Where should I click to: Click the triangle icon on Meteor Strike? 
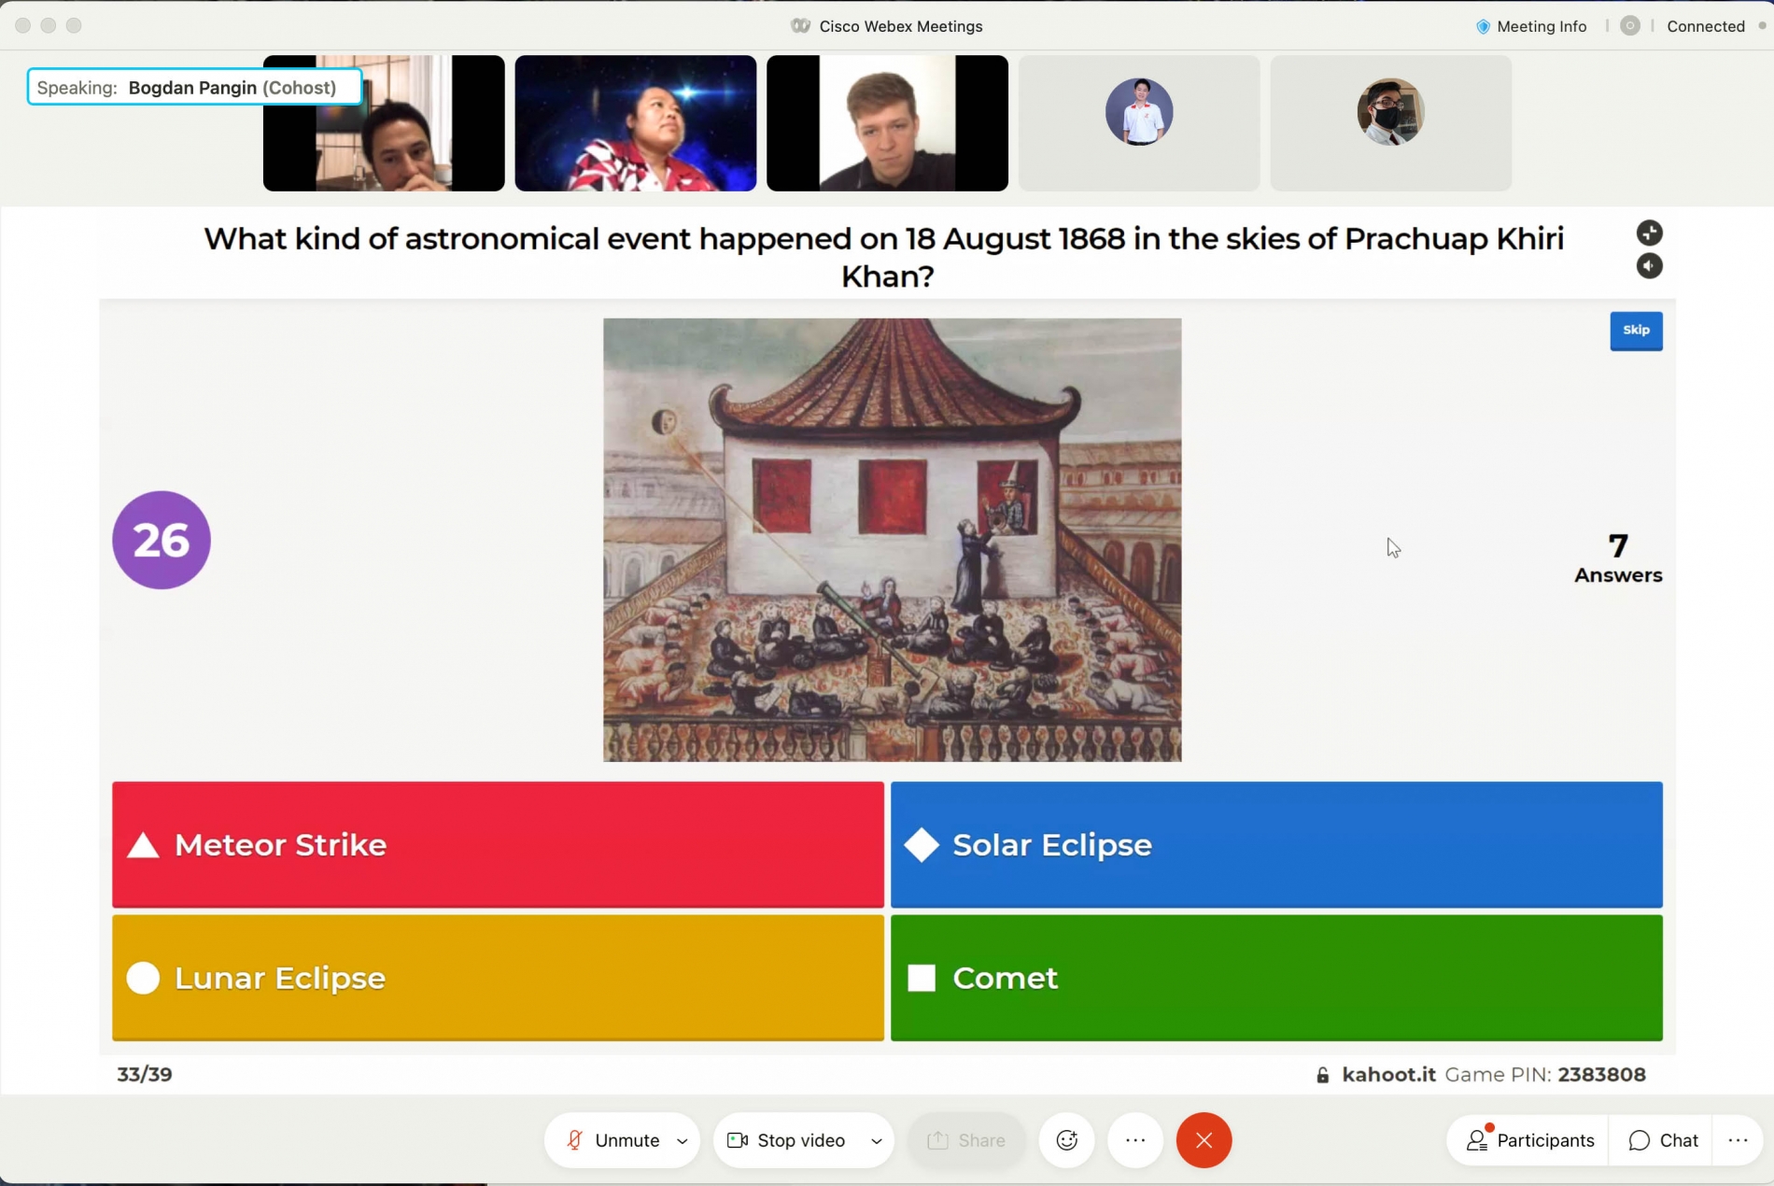point(143,845)
